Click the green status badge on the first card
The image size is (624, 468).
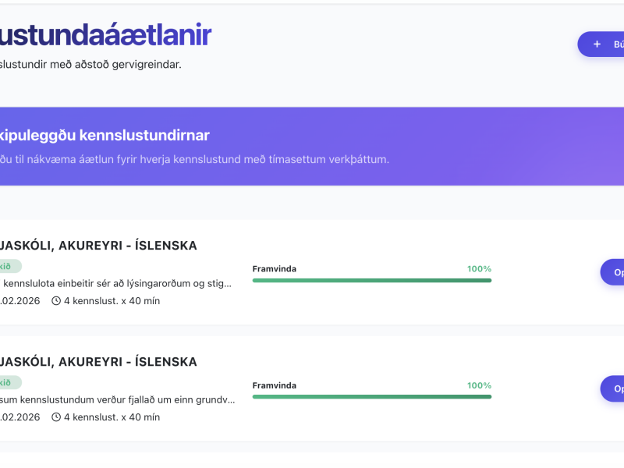point(9,266)
